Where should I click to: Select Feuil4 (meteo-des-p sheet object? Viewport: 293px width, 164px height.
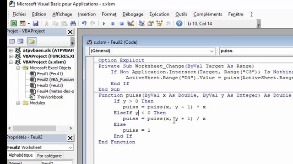click(x=55, y=91)
